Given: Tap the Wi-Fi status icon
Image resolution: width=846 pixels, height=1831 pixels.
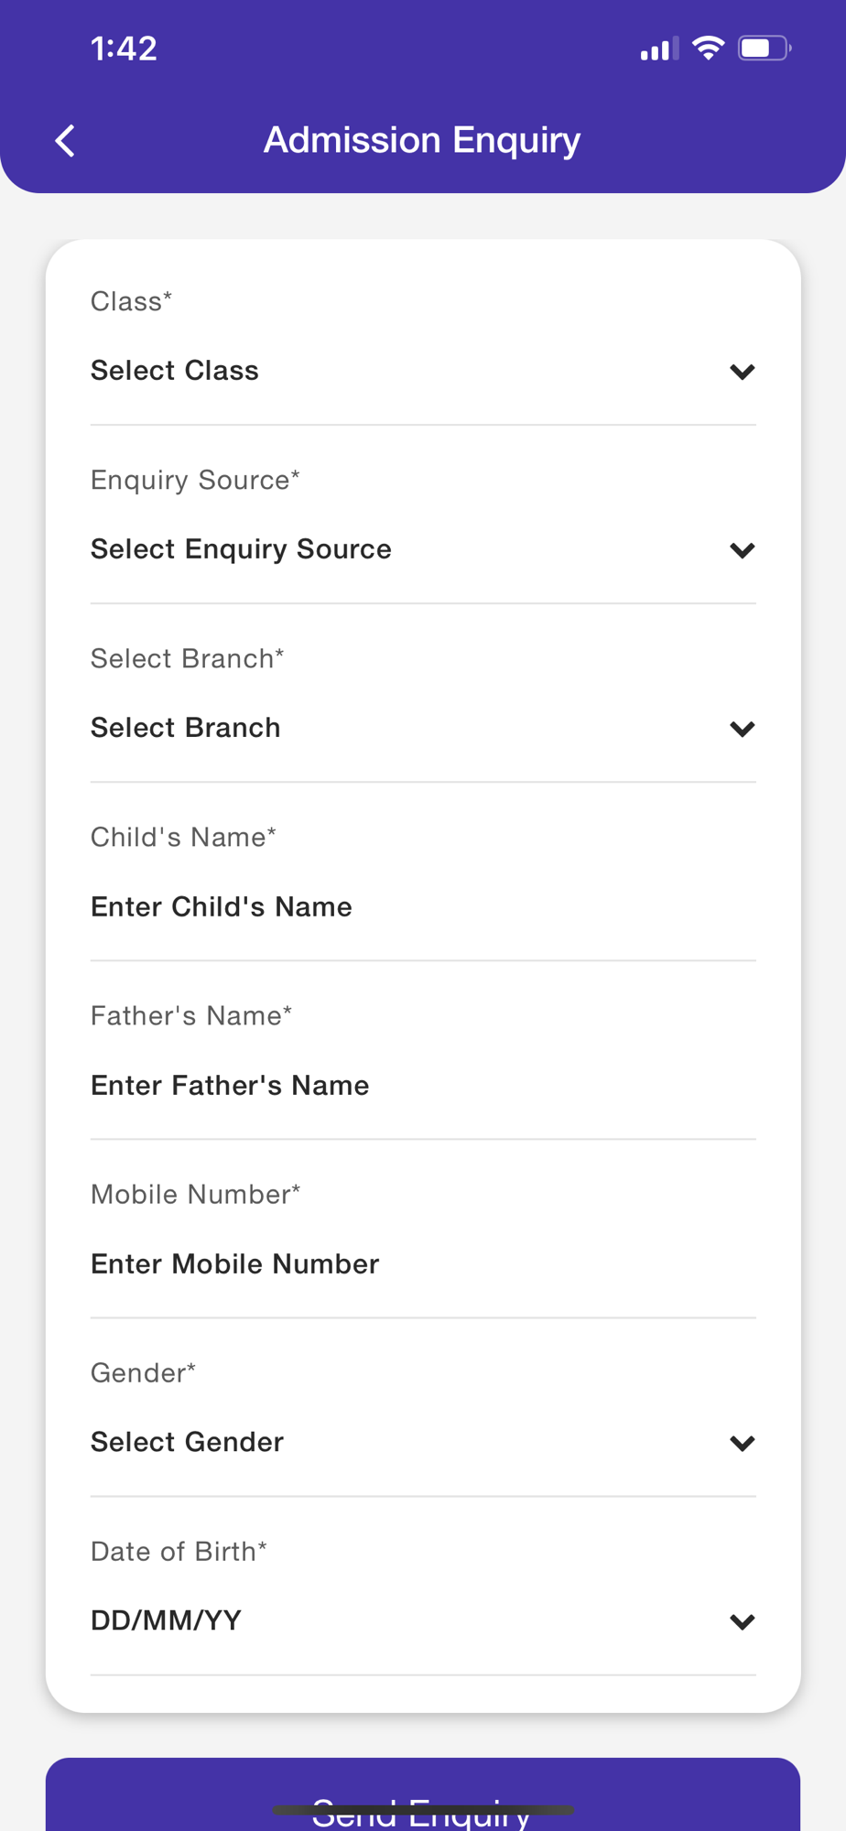Looking at the screenshot, I should [708, 49].
